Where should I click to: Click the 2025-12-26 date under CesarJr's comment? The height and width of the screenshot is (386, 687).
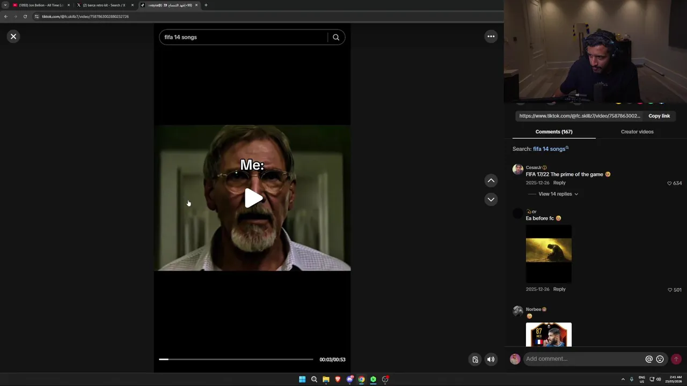(537, 183)
